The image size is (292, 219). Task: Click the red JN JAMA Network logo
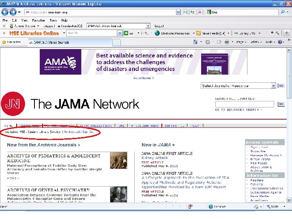point(13,104)
